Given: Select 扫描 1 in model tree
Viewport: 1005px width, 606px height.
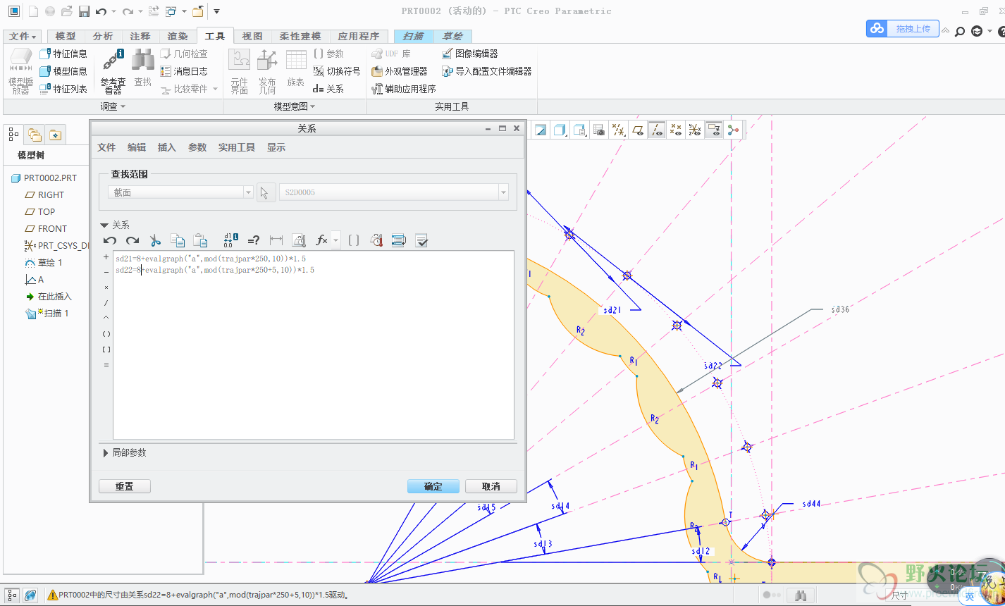Looking at the screenshot, I should 47,314.
